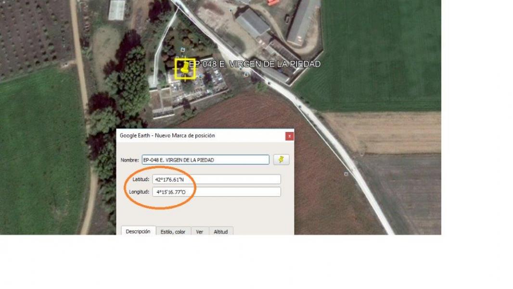Close the Nuevo Marca de posición dialog
Viewport: 513px width, 289px height.
289,136
